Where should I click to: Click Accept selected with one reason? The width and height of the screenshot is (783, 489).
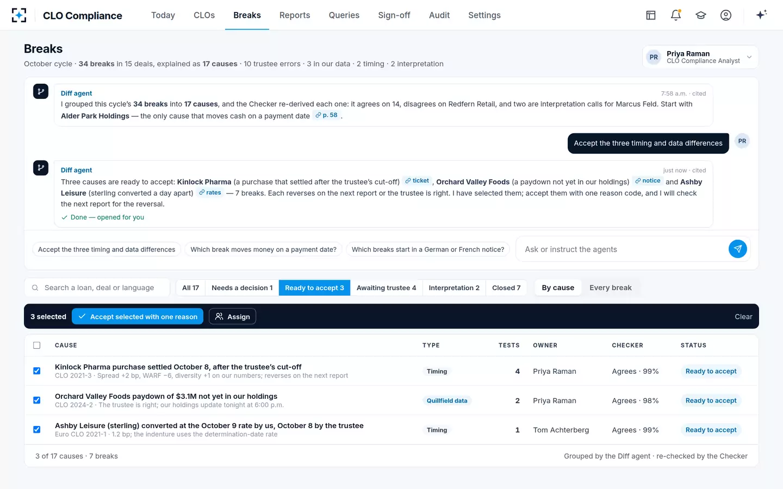(138, 317)
